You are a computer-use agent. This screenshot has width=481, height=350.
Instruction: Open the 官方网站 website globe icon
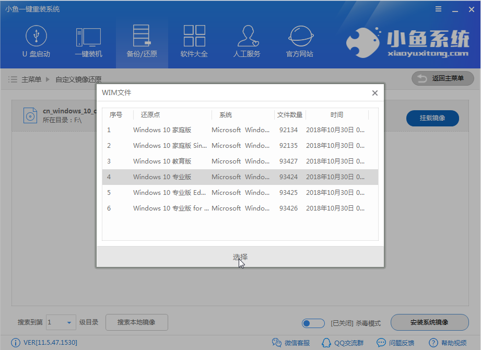(x=300, y=37)
